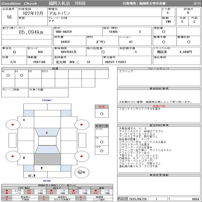202x202 pixels.
Task: Click the remark line アンテナ上下せず、取付部ワレ
Action: click(138, 137)
